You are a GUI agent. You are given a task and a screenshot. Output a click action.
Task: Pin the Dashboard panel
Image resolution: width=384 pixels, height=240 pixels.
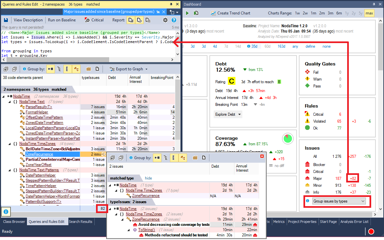tap(374, 4)
